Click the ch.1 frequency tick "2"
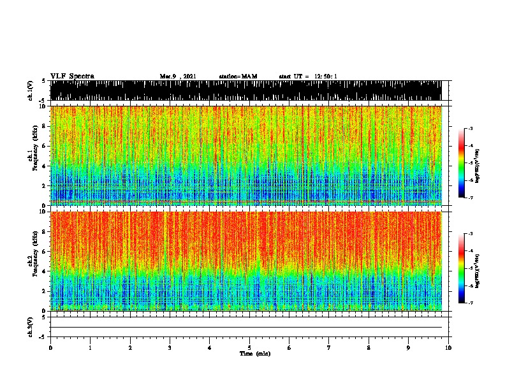The height and width of the screenshot is (390, 505). (x=44, y=186)
